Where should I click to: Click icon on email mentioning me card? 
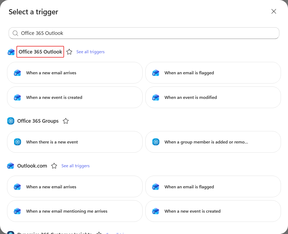(18, 211)
